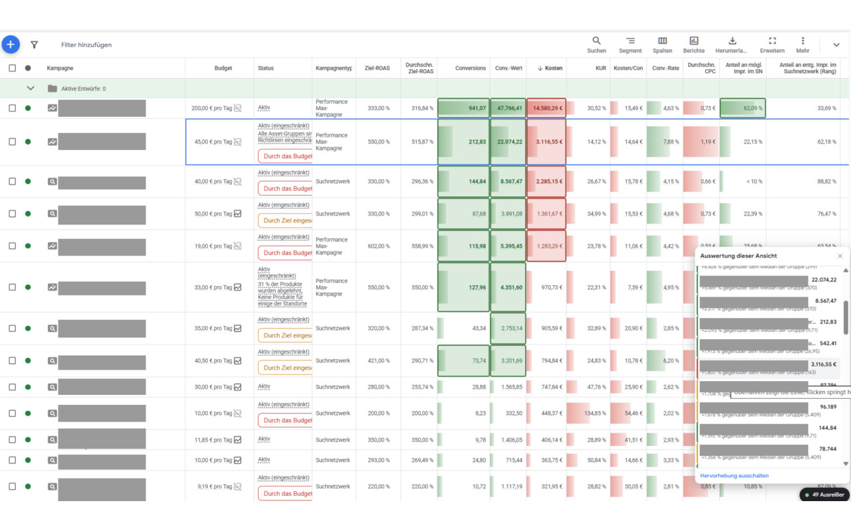
Task: Collapse toolbar with the top-right chevron
Action: pyautogui.click(x=836, y=45)
